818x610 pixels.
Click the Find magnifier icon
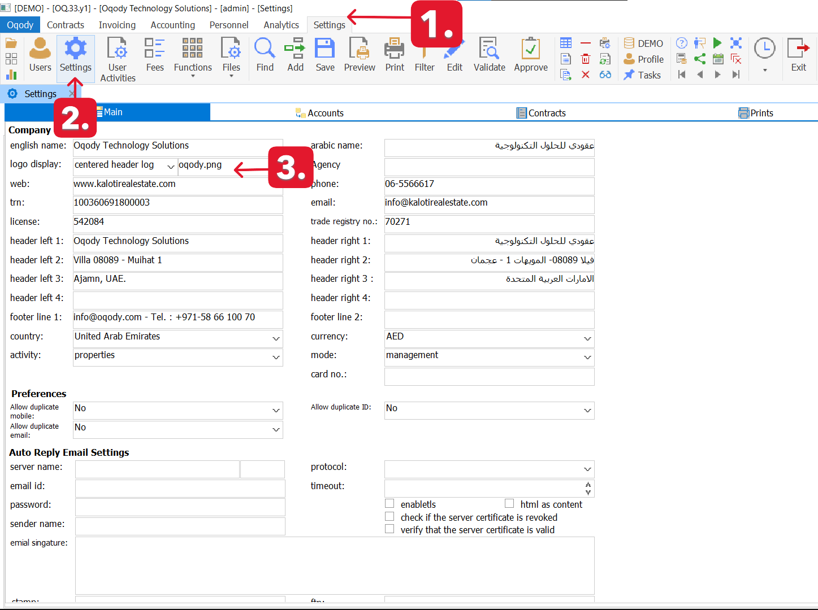click(265, 55)
